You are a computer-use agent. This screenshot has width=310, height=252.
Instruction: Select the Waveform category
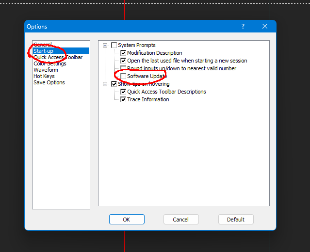pos(46,70)
